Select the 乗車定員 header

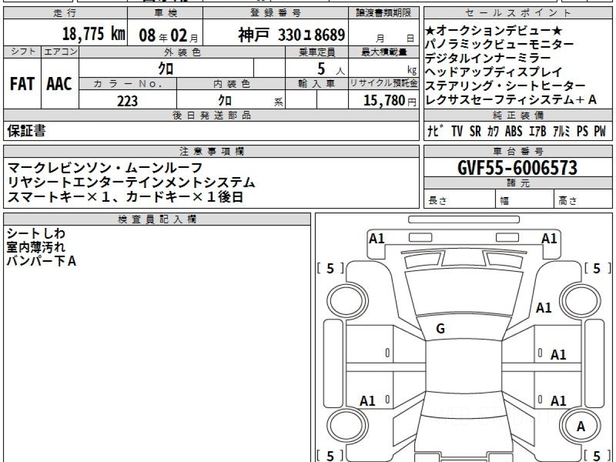(317, 52)
